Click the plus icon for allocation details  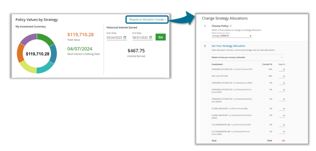281,57
